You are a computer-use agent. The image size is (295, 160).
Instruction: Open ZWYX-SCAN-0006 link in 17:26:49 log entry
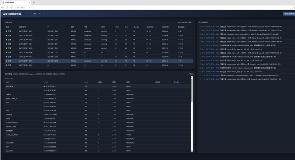[x=213, y=64]
